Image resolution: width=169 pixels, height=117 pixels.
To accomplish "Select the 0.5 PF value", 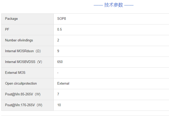I will 59,30.
